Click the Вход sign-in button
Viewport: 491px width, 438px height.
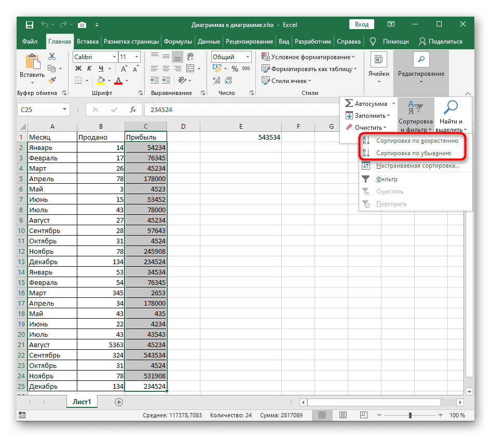point(361,24)
